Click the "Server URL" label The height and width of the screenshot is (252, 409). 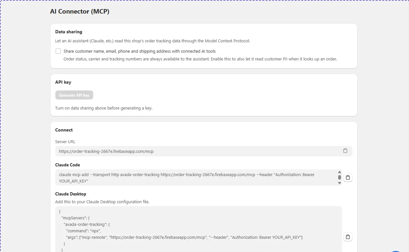(x=65, y=142)
